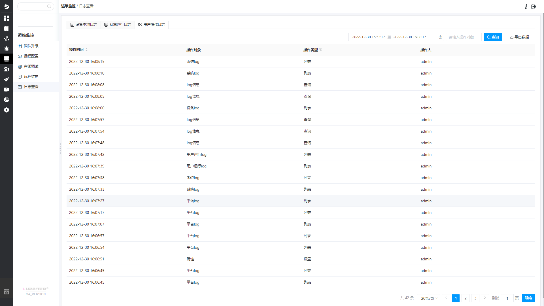Click the pie chart statistics sidebar icon
The height and width of the screenshot is (306, 544).
pos(6,100)
